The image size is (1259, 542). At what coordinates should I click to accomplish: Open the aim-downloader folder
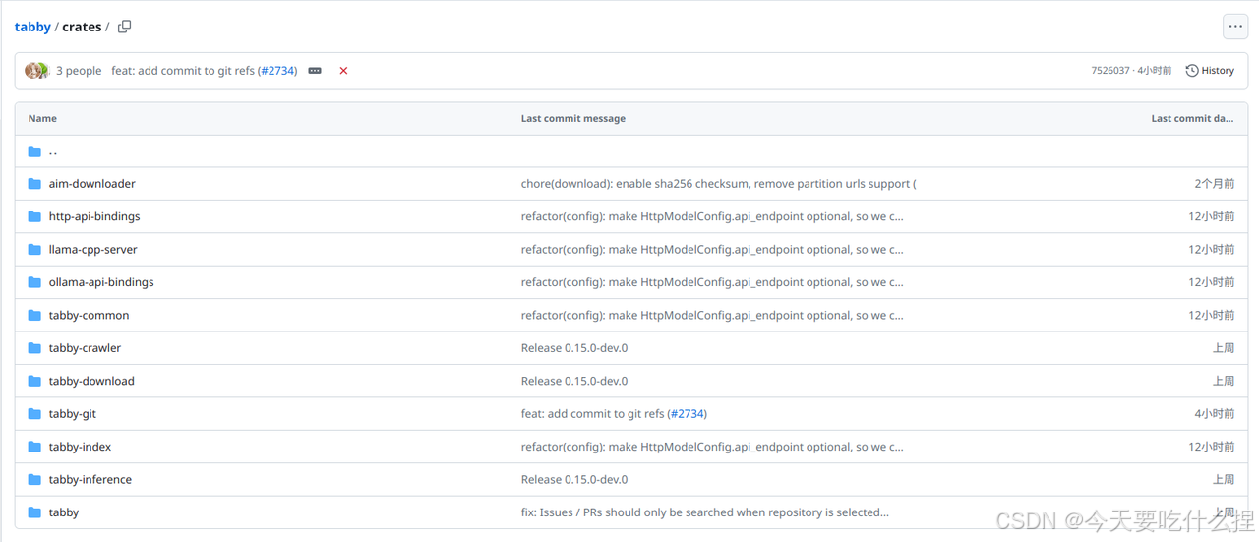point(92,184)
